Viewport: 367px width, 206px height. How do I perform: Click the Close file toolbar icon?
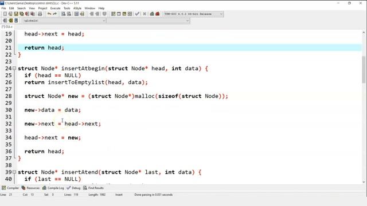click(27, 14)
